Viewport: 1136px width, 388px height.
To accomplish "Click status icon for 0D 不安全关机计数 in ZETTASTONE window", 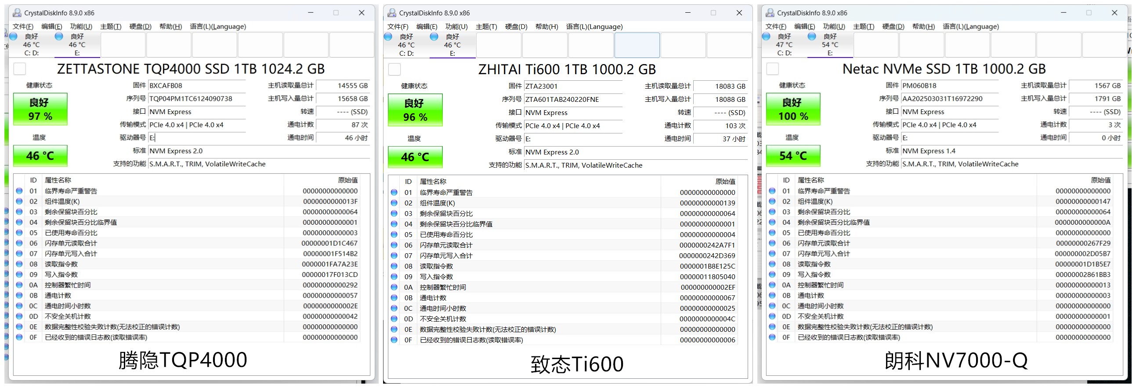I will coord(19,316).
